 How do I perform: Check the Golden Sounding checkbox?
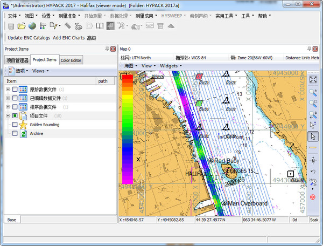pos(15,125)
